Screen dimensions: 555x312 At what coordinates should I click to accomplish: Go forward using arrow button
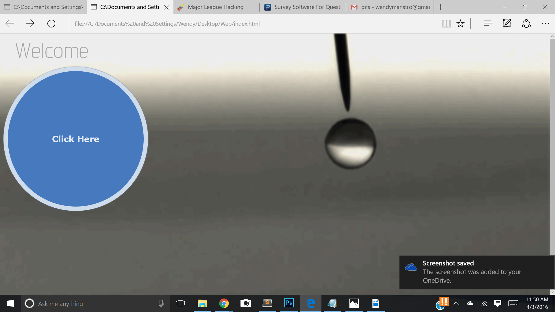30,23
